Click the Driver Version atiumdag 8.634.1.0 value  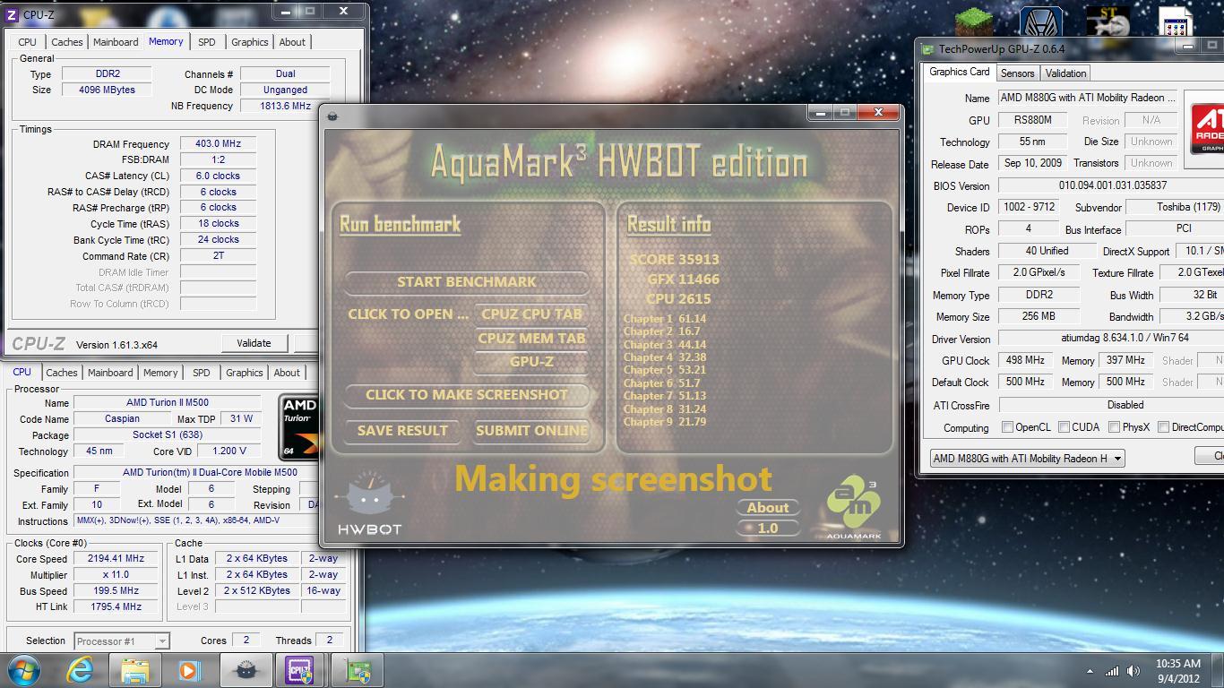(x=1111, y=339)
